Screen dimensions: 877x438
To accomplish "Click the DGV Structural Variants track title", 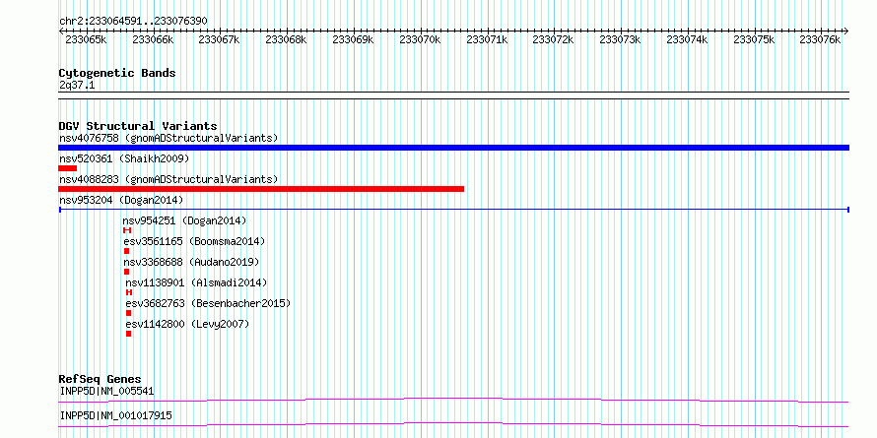I will click(x=138, y=126).
